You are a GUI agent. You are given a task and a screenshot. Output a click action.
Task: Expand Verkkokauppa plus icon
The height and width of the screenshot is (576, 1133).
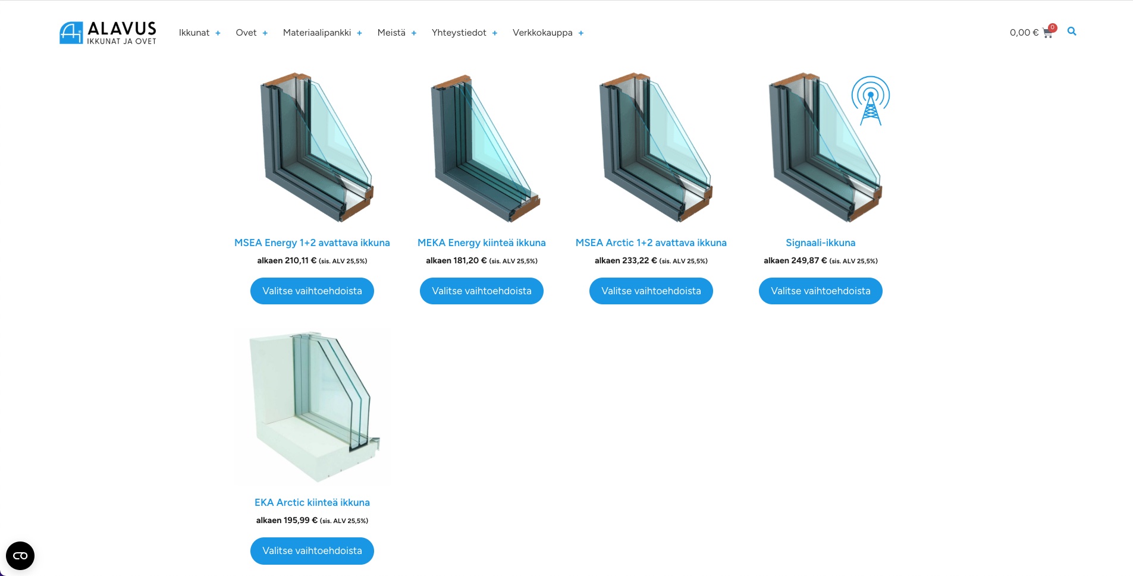[x=581, y=33]
